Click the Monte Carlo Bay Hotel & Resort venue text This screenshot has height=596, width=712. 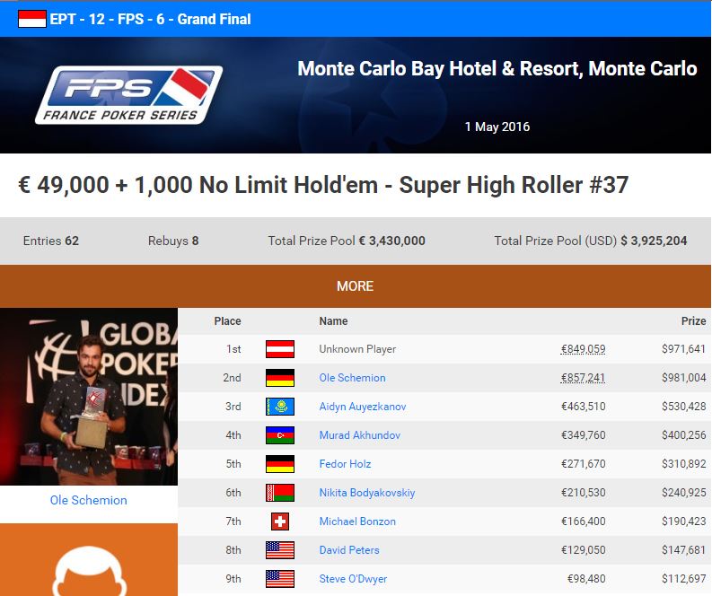click(x=497, y=68)
